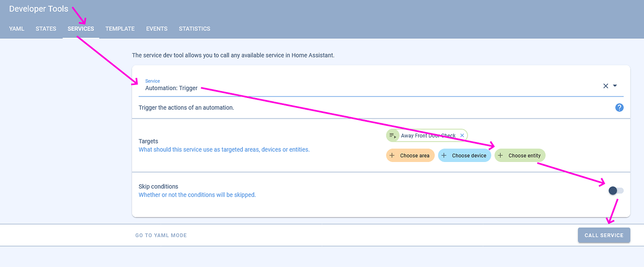Add a target with Choose entity

(x=520, y=155)
